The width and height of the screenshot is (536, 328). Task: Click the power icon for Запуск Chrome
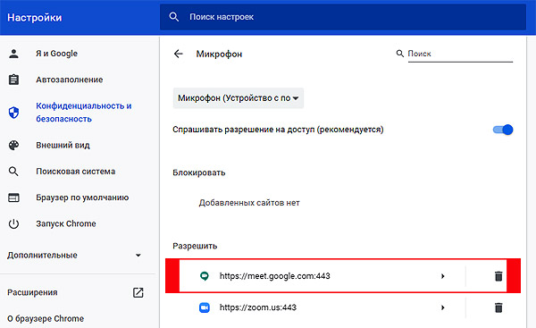click(13, 223)
